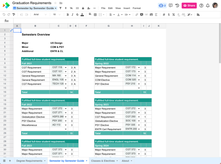The image size is (221, 164).
Task: Click the chatbot button showing 2
Action: click(162, 5)
